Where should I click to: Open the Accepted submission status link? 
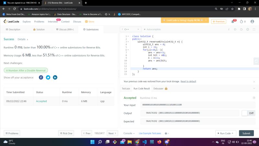click(x=41, y=101)
